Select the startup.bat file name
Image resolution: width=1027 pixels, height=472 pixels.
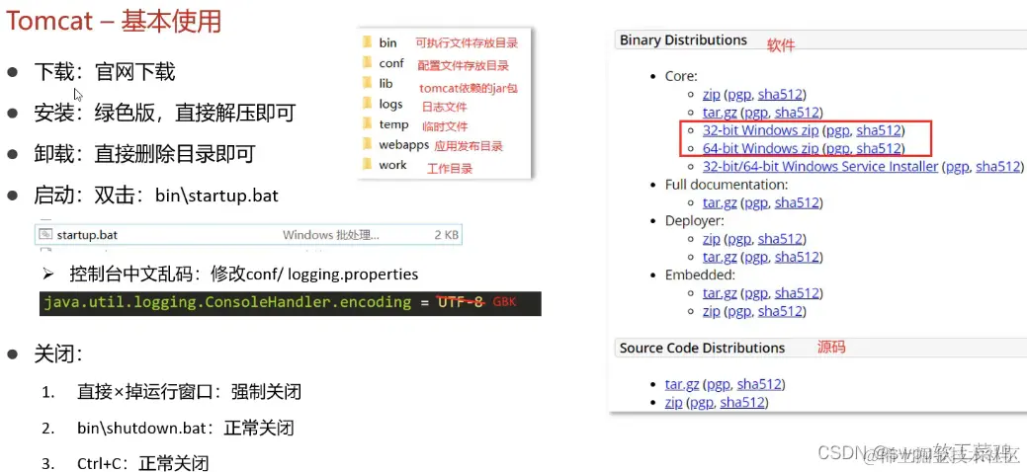point(87,234)
